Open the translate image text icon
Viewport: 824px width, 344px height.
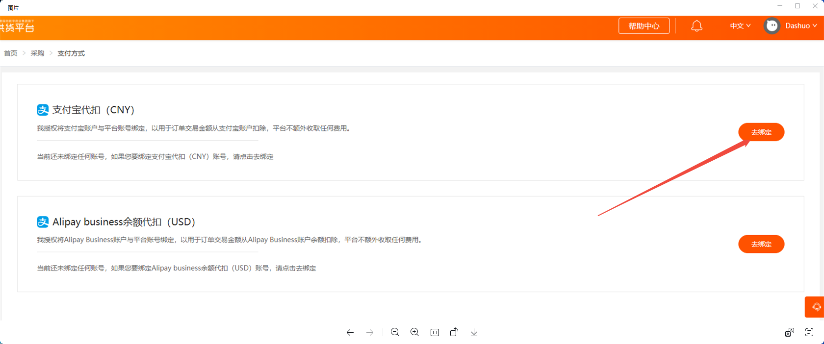coord(789,332)
